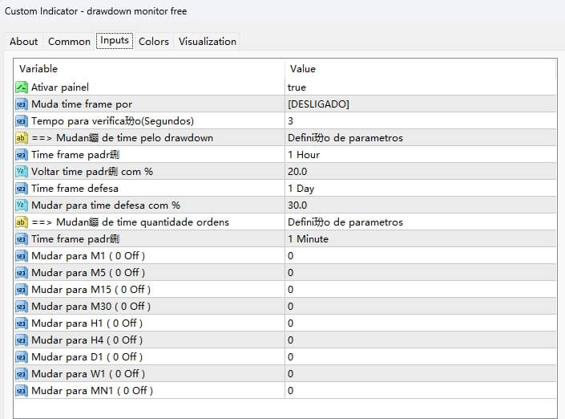Click the Mudar para H4 integer icon
565x419 pixels.
[22, 340]
